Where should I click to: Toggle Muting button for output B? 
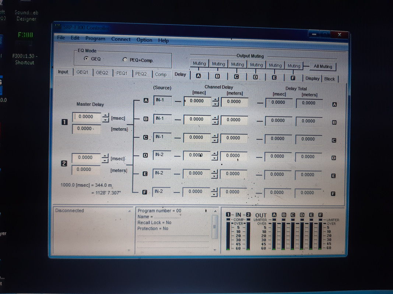218,64
